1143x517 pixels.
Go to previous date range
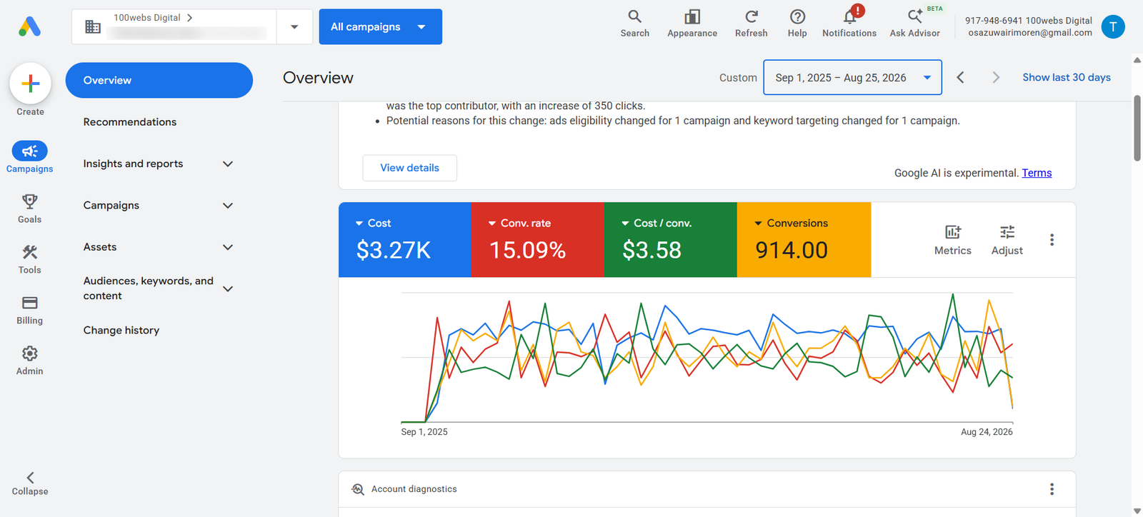pos(960,77)
